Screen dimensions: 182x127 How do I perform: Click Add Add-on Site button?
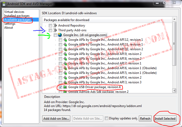click(56, 119)
